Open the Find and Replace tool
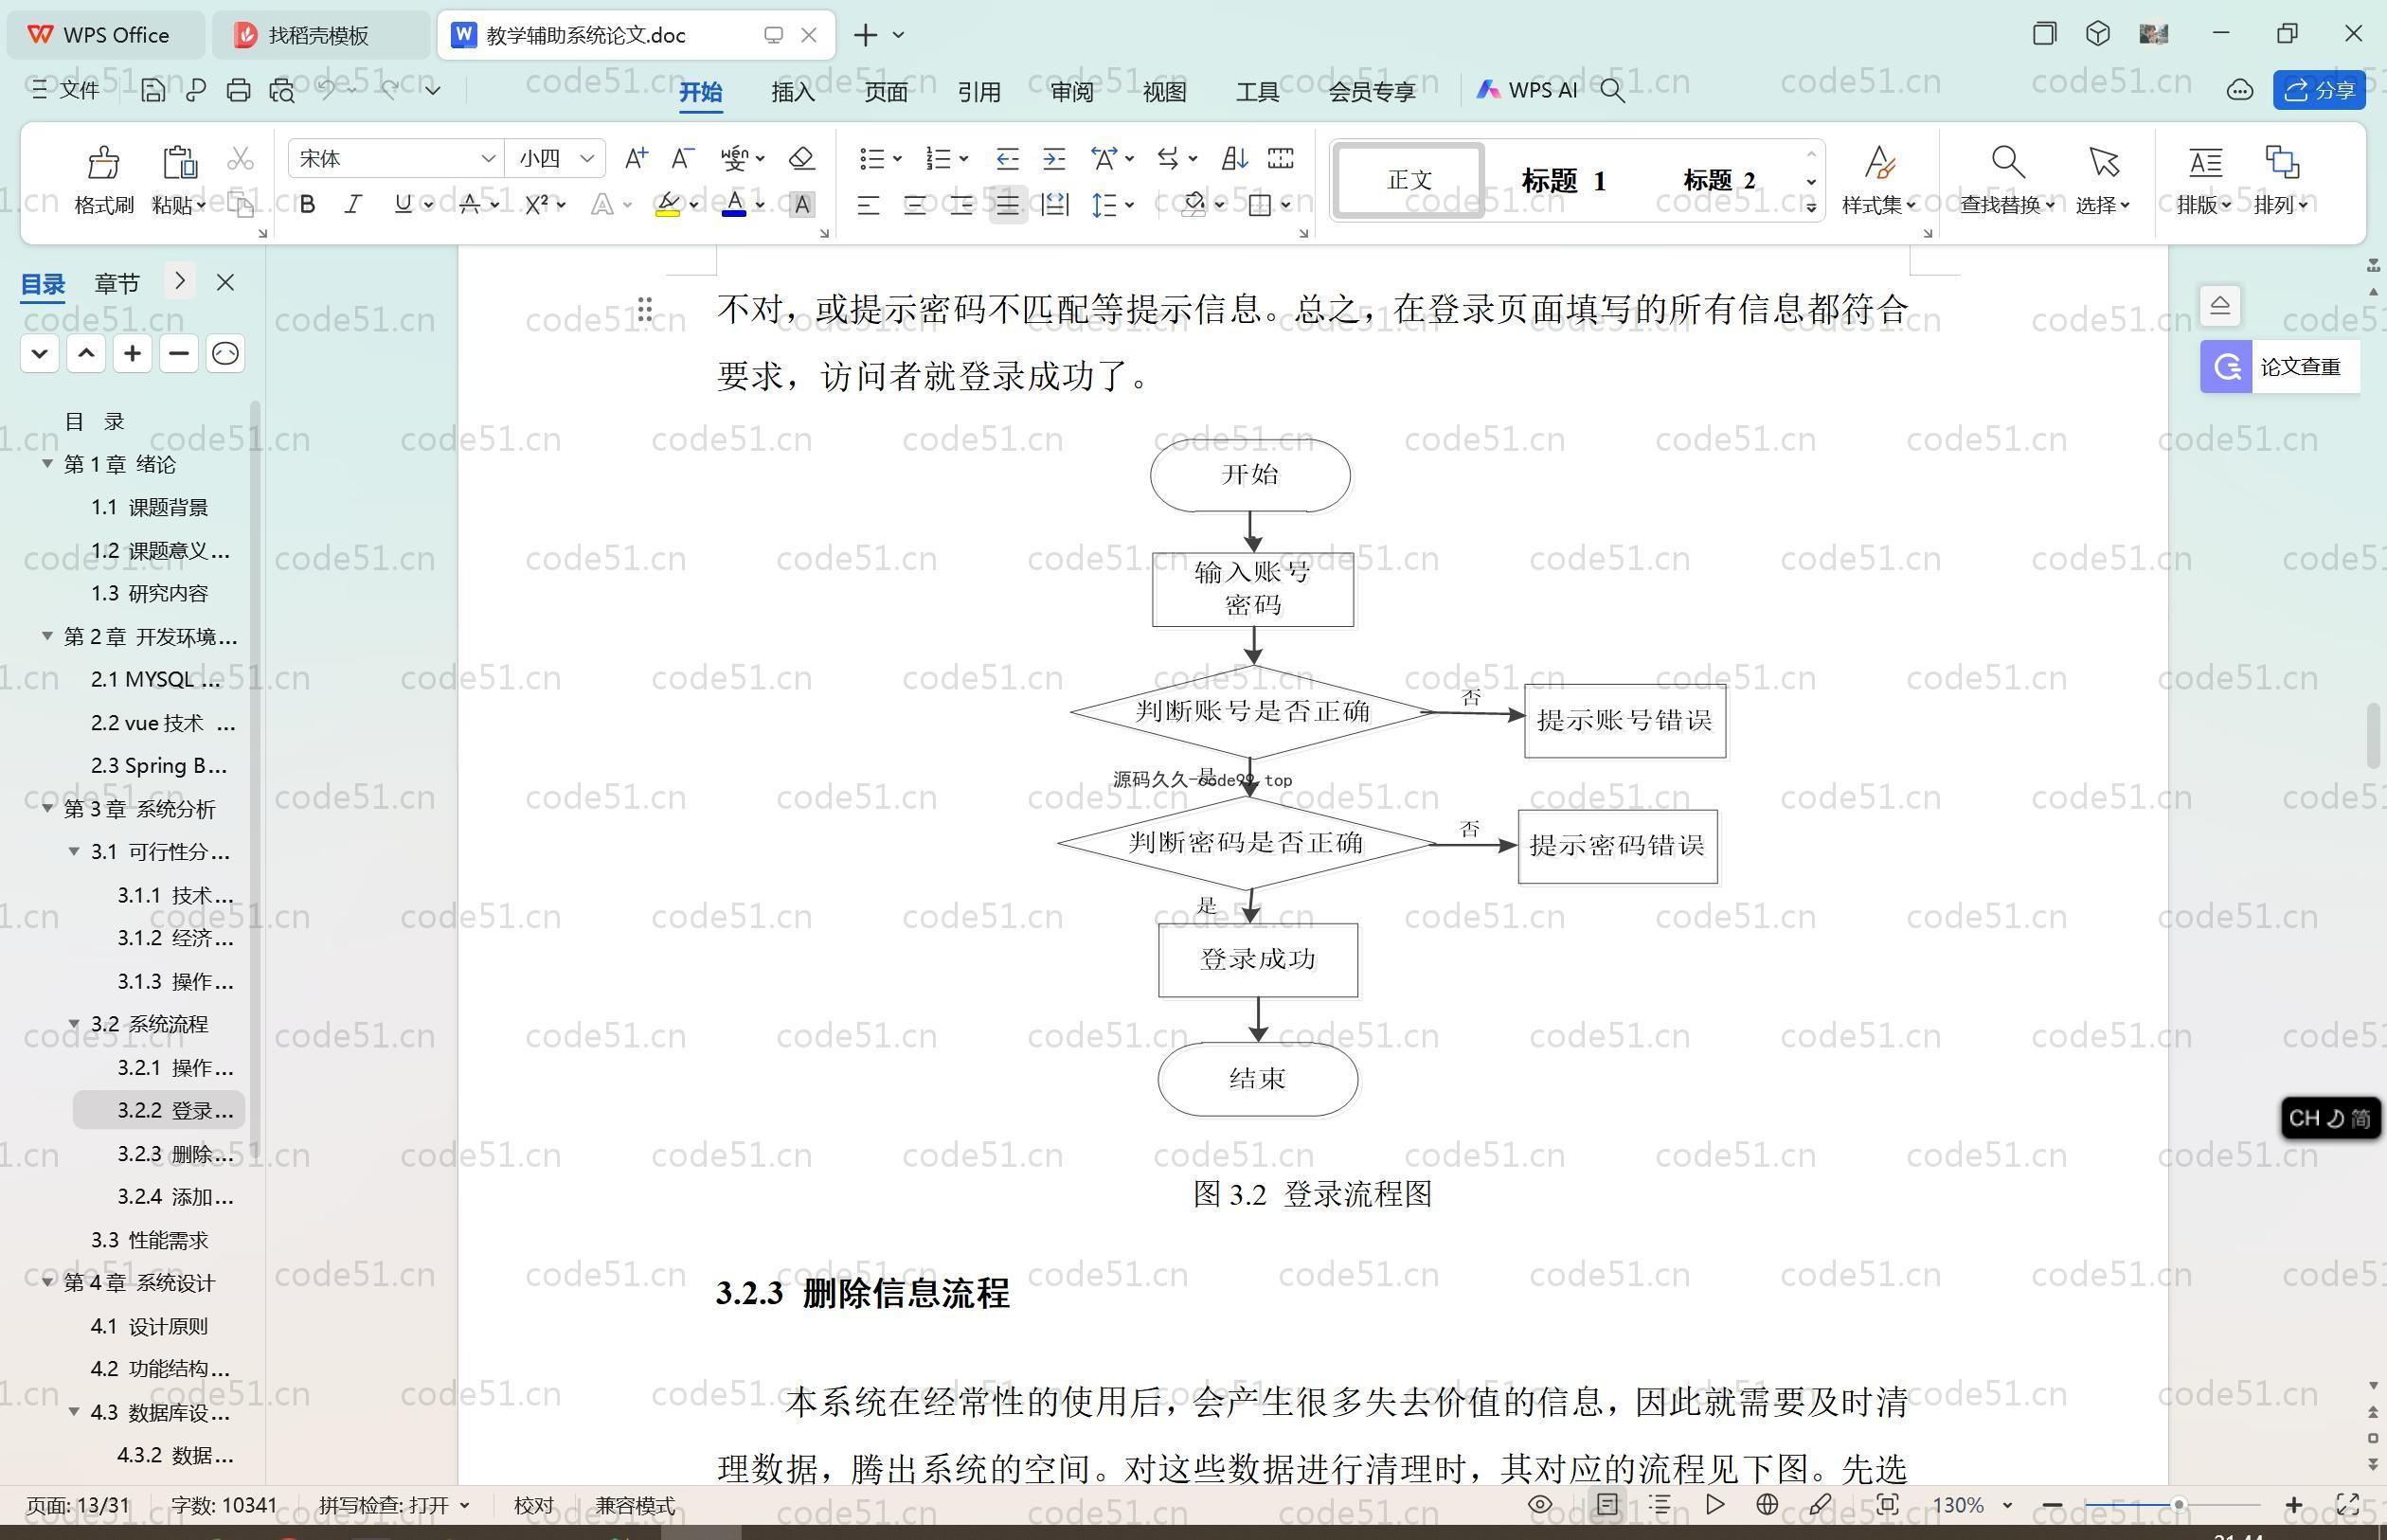2387x1540 pixels. pos(2007,180)
